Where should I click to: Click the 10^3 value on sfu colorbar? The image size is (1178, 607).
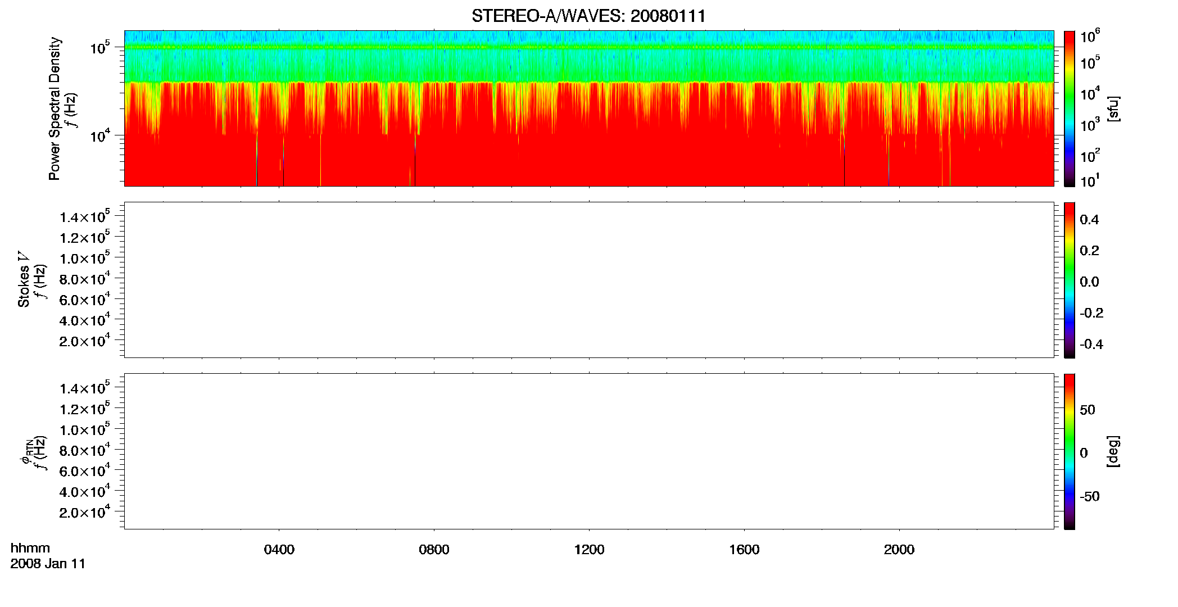[1090, 125]
